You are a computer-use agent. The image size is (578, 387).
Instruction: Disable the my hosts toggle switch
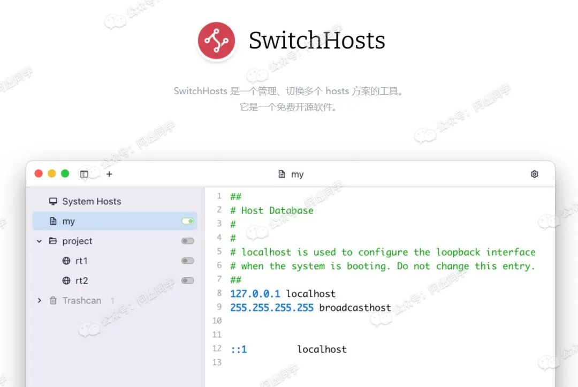(x=188, y=221)
